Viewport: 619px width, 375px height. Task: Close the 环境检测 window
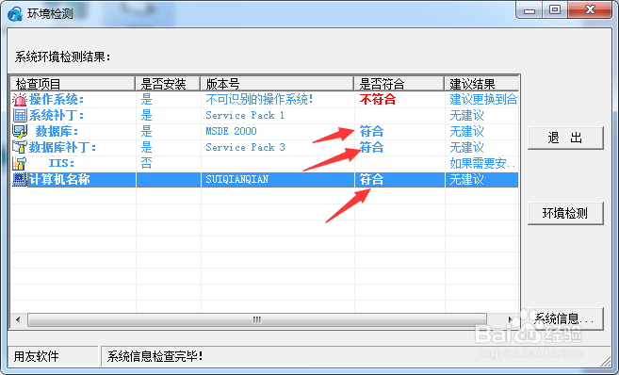(590, 9)
